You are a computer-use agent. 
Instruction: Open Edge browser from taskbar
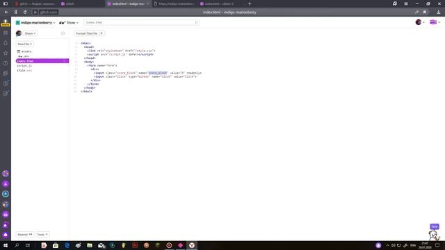(67, 245)
